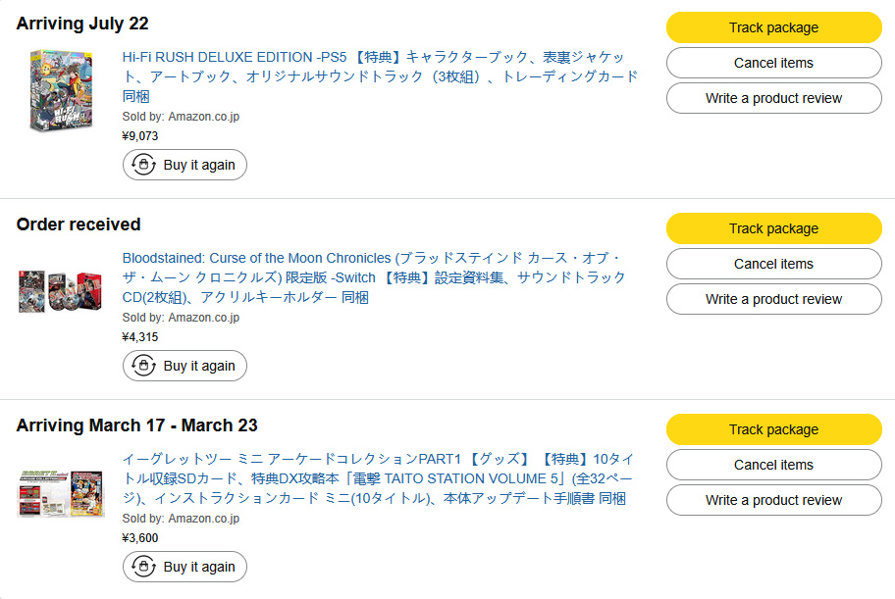Track package for the July 22 order
The height and width of the screenshot is (599, 895).
773,27
